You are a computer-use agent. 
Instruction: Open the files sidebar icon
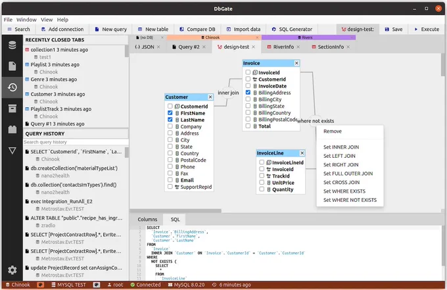pos(12,66)
